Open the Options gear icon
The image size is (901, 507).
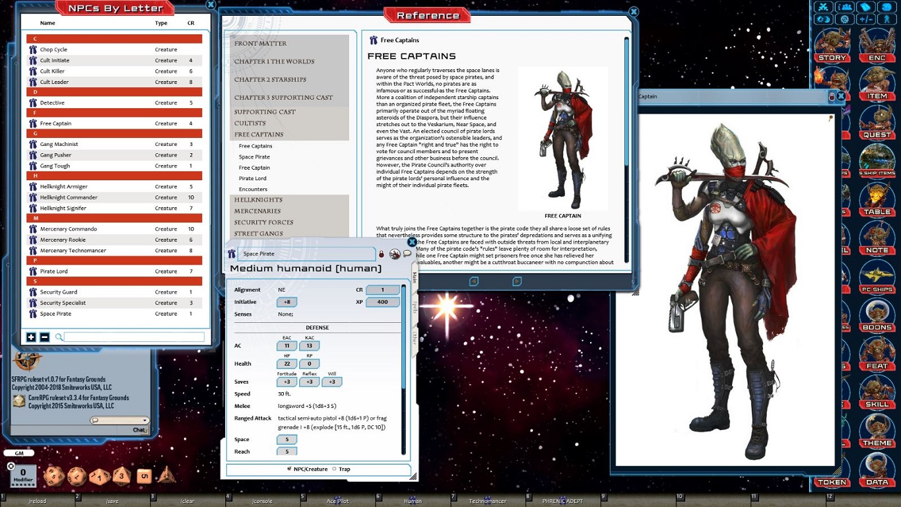click(x=846, y=20)
